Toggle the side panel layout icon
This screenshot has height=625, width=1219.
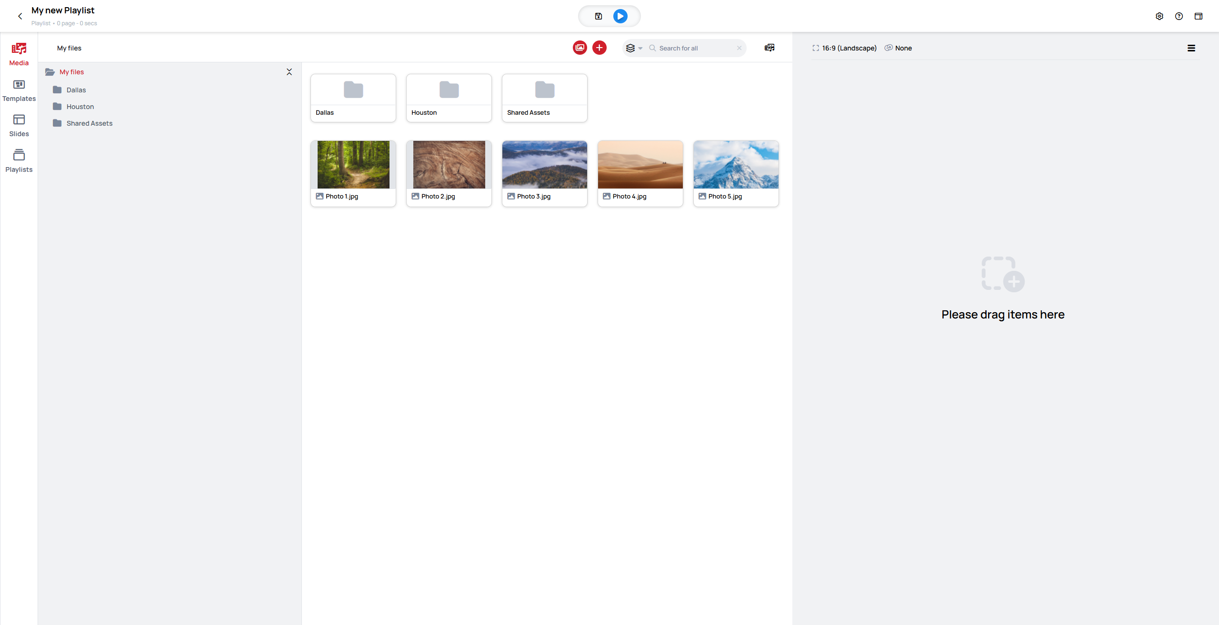pyautogui.click(x=1199, y=16)
